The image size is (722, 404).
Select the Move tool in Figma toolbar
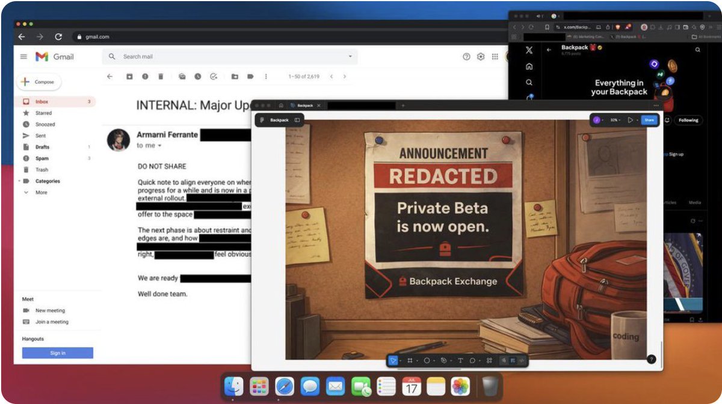[x=393, y=360]
